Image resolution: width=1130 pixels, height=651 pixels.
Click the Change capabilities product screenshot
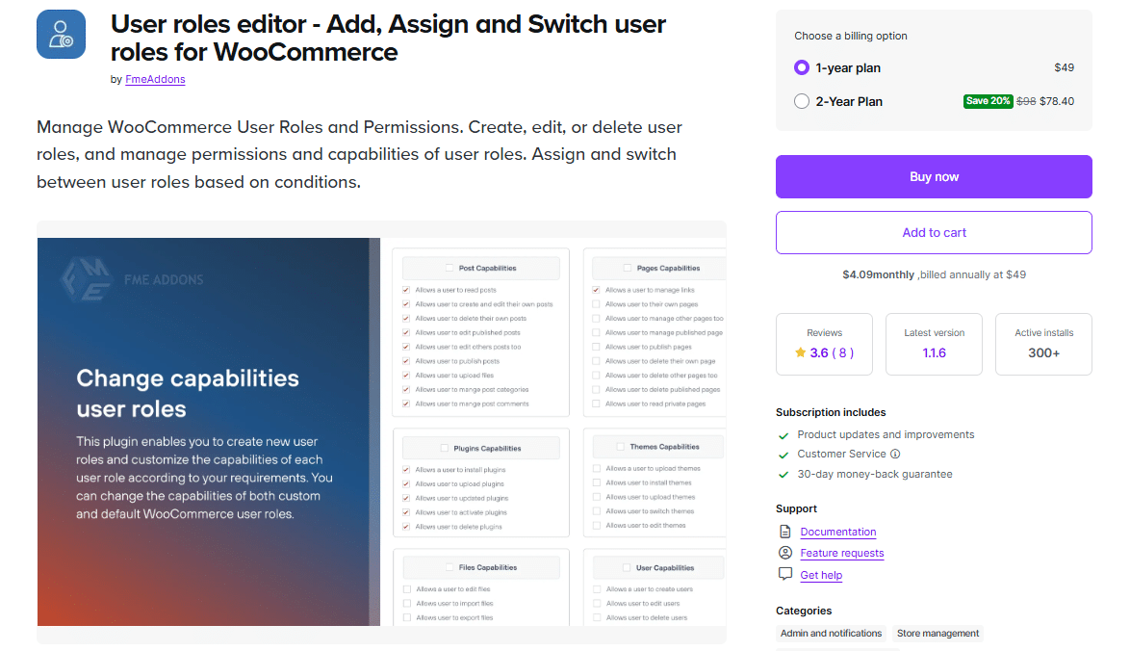(381, 431)
